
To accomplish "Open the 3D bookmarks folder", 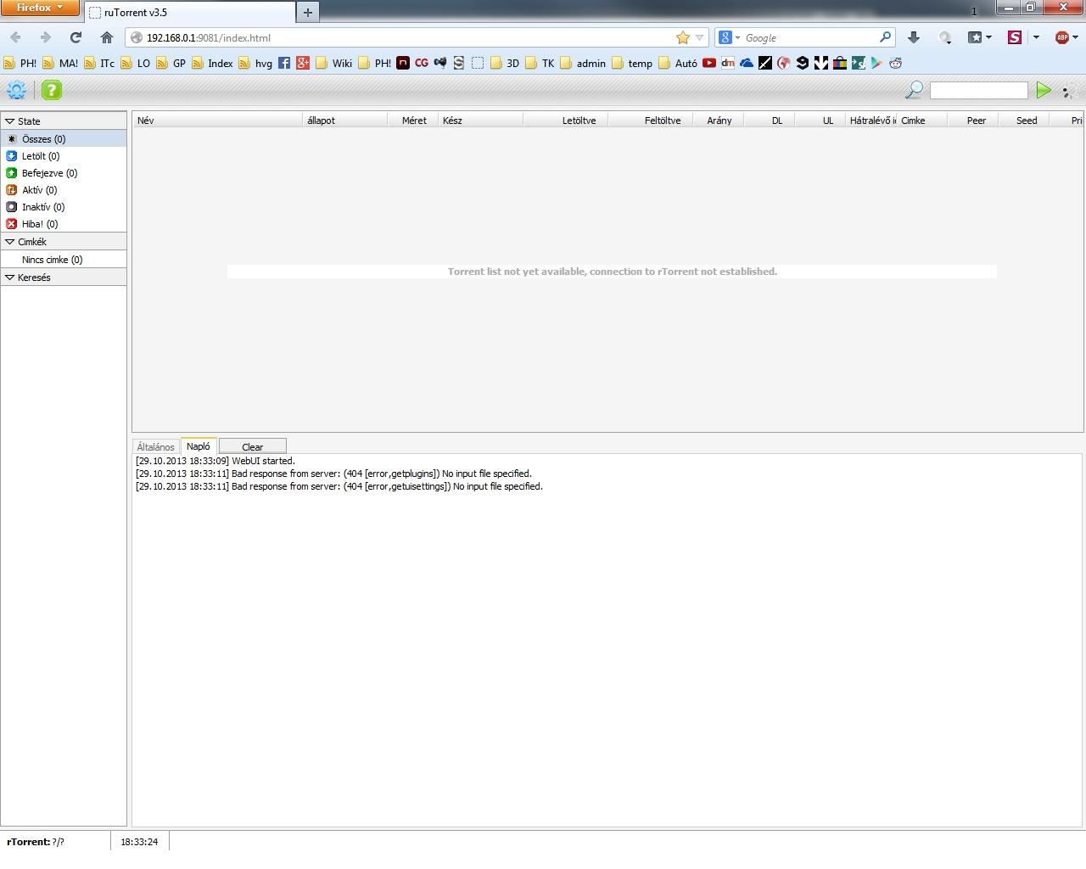I will [x=504, y=63].
